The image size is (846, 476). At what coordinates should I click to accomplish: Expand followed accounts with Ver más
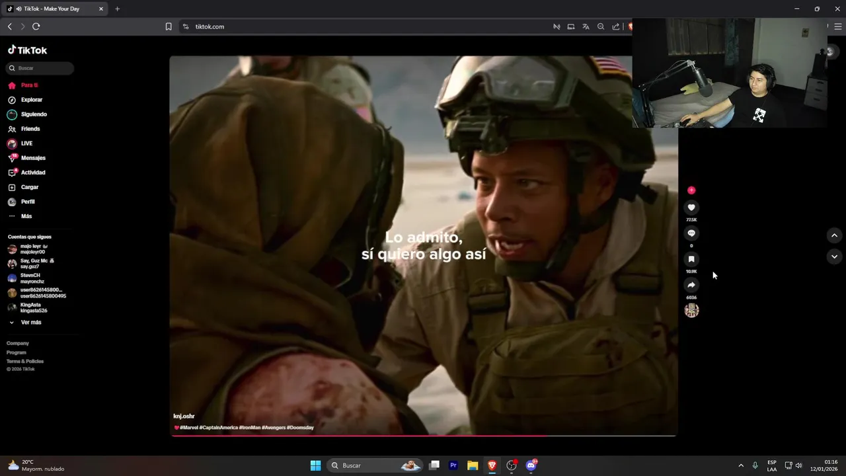coord(25,323)
